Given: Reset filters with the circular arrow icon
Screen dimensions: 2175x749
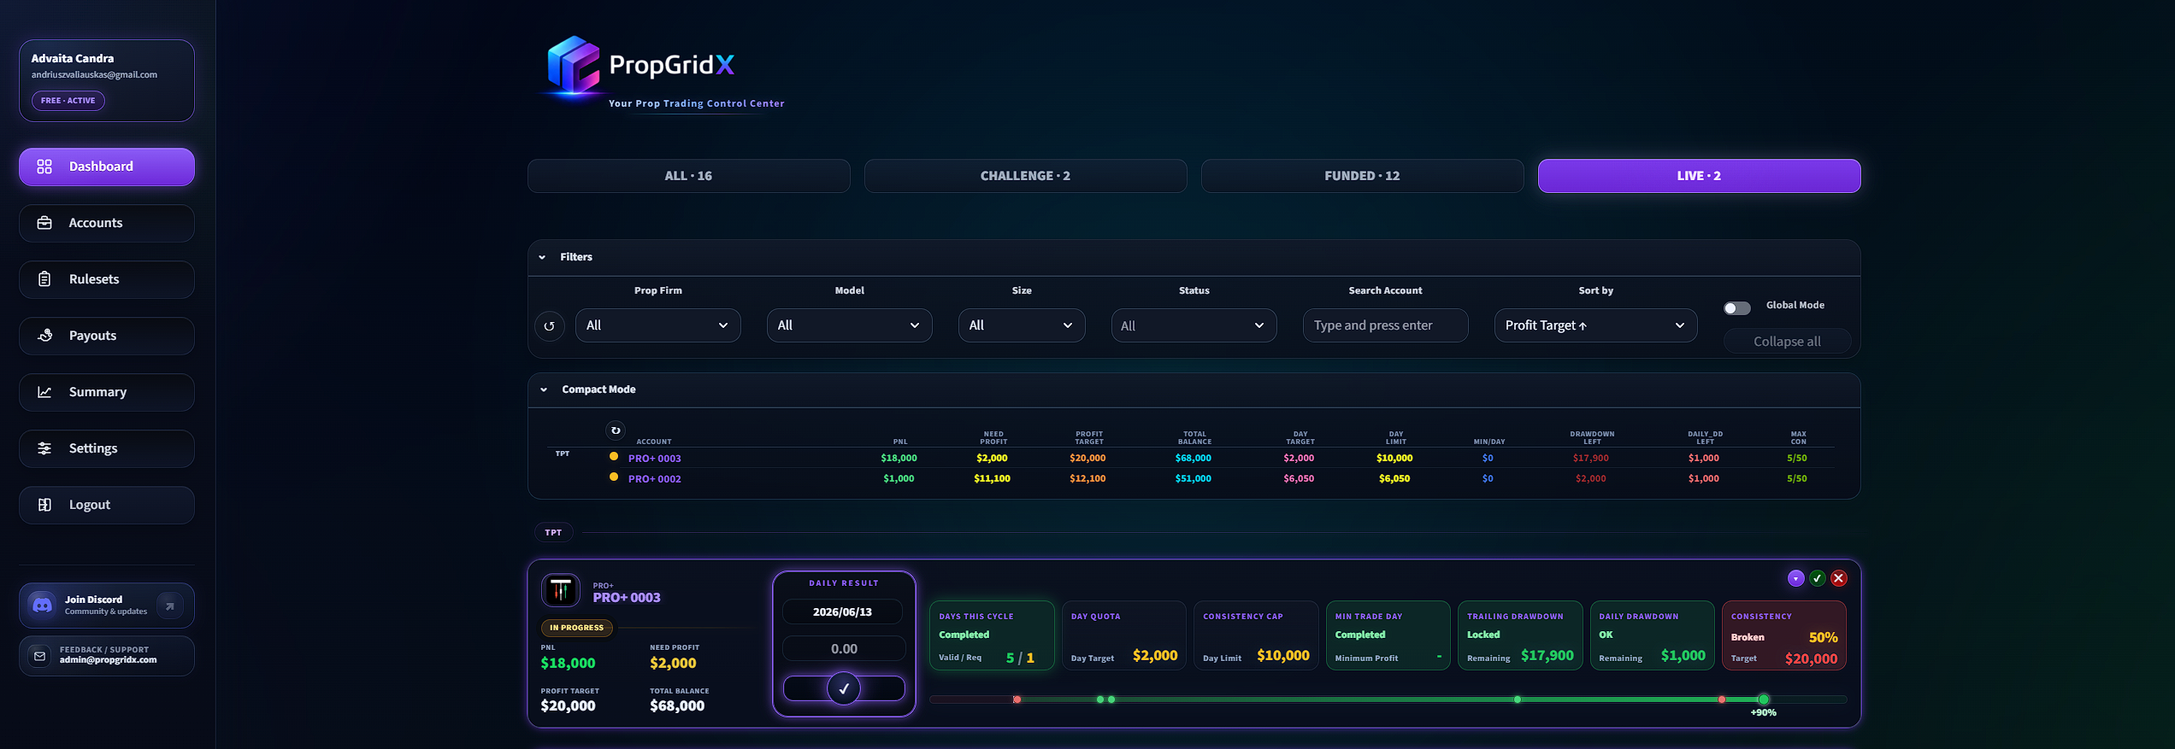Looking at the screenshot, I should (550, 326).
